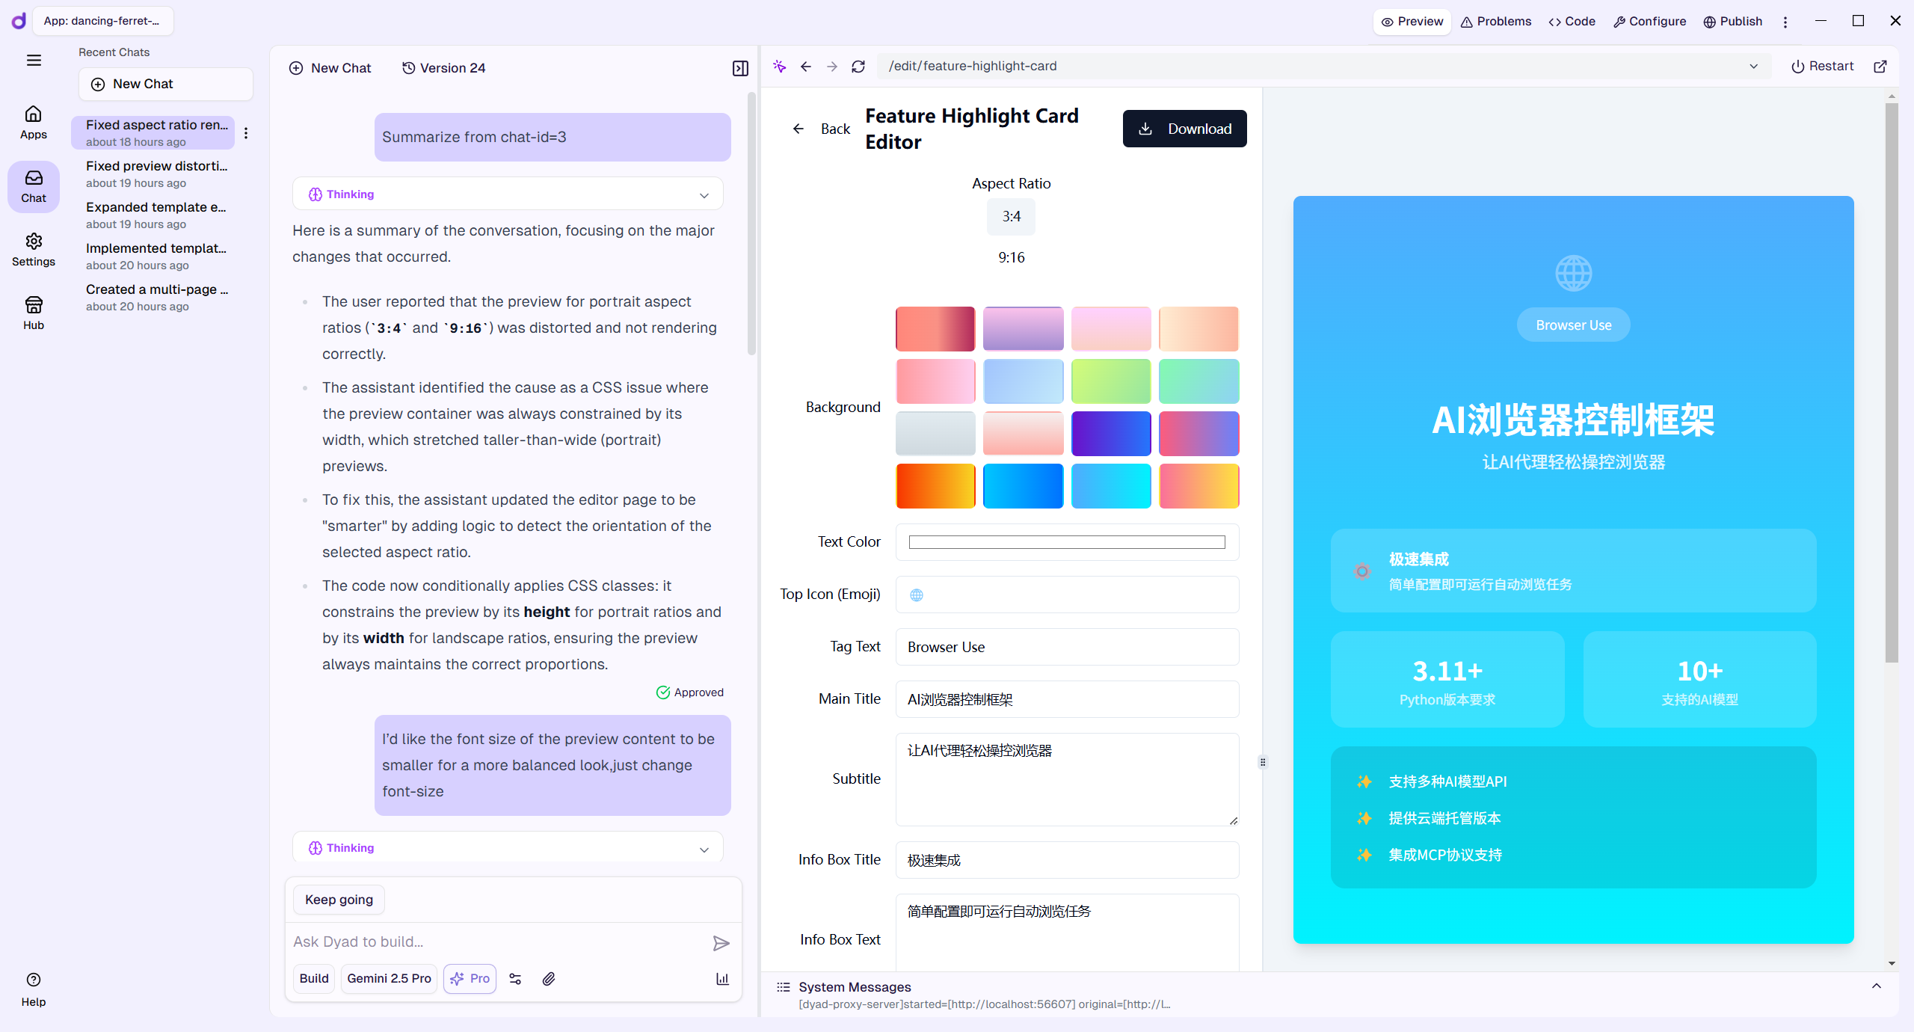Switch to the Code tab
The image size is (1914, 1032).
point(1572,22)
